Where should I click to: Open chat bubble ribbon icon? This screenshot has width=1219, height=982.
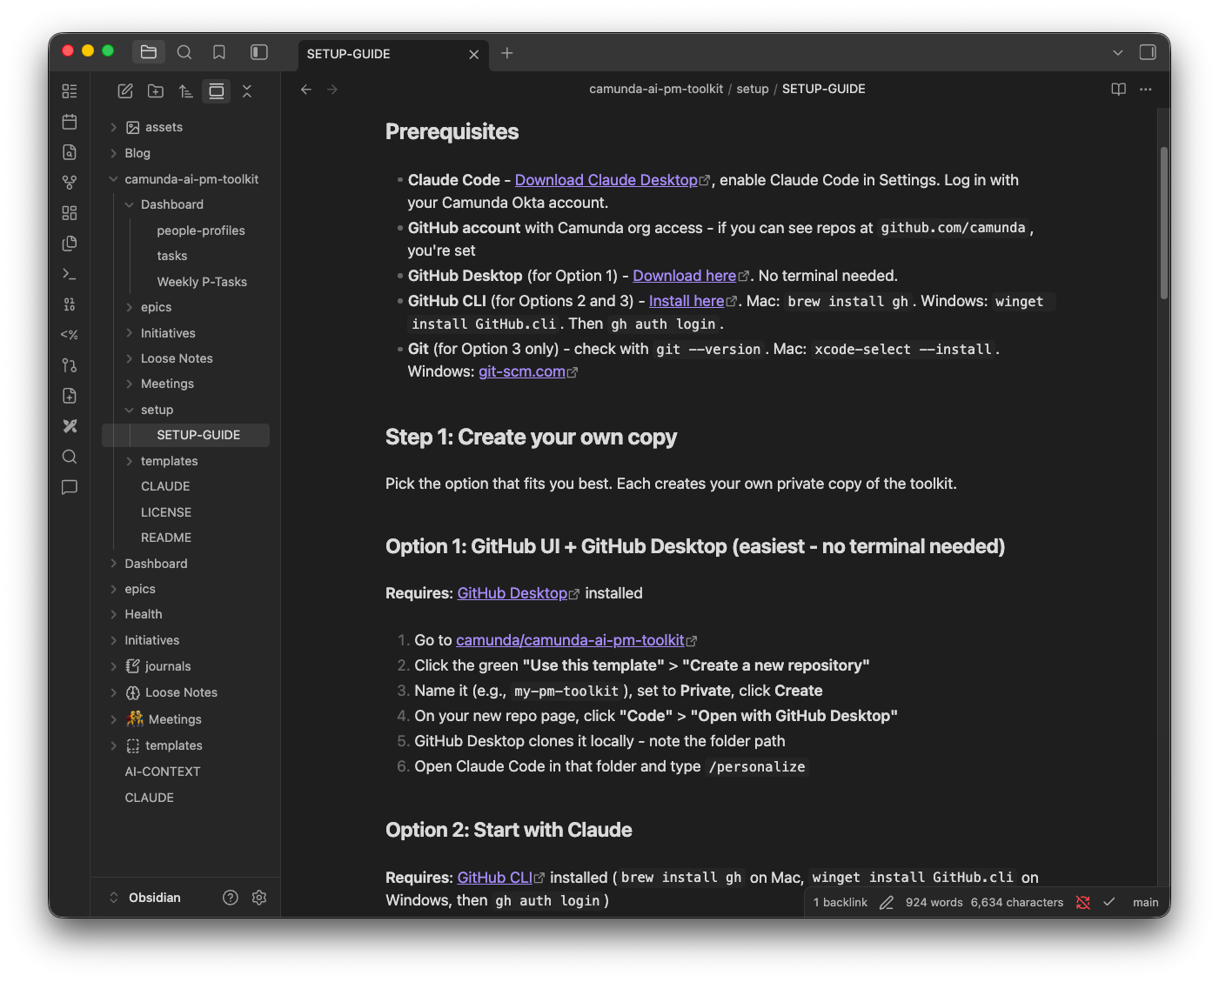70,487
